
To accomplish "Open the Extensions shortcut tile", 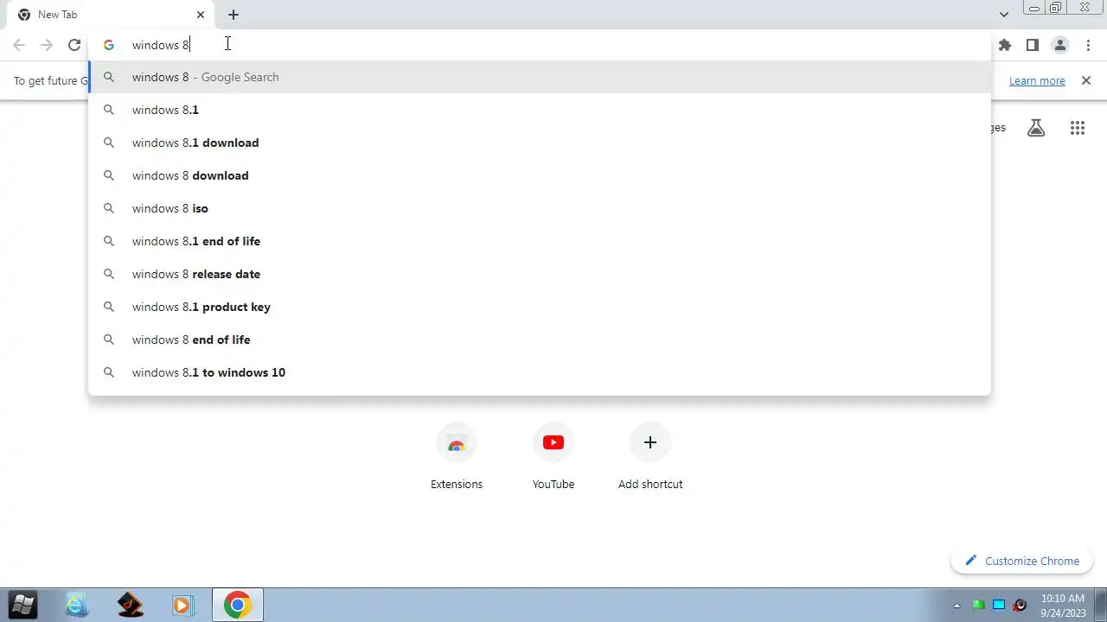I will (x=457, y=458).
